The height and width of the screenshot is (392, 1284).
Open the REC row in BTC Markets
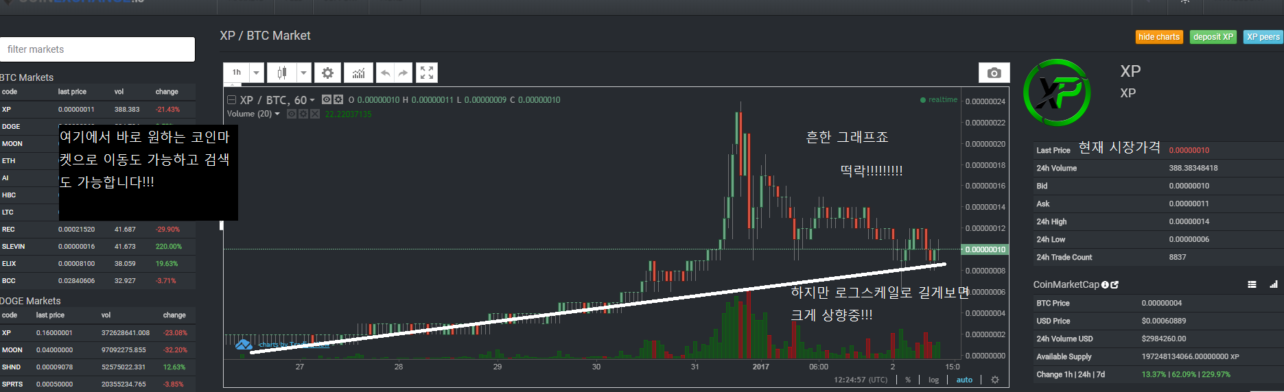pyautogui.click(x=97, y=230)
